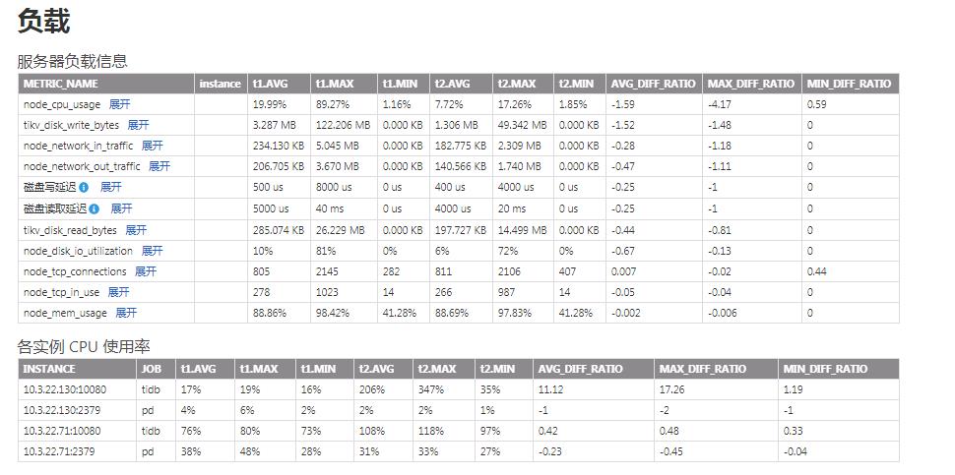Expand node_network_out_traffic row
Viewport: 955px width, 475px height.
(x=159, y=166)
